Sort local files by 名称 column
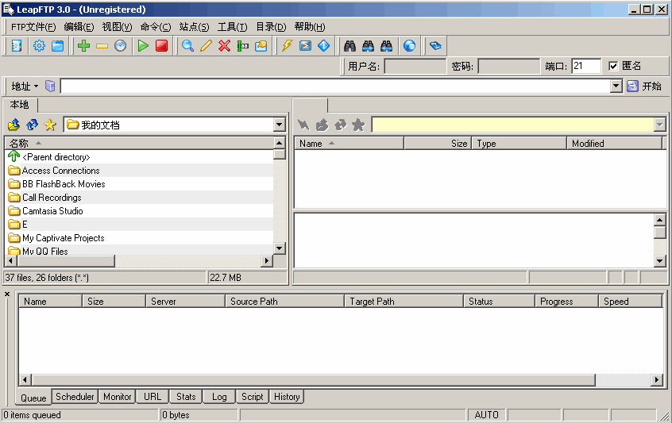 point(139,143)
